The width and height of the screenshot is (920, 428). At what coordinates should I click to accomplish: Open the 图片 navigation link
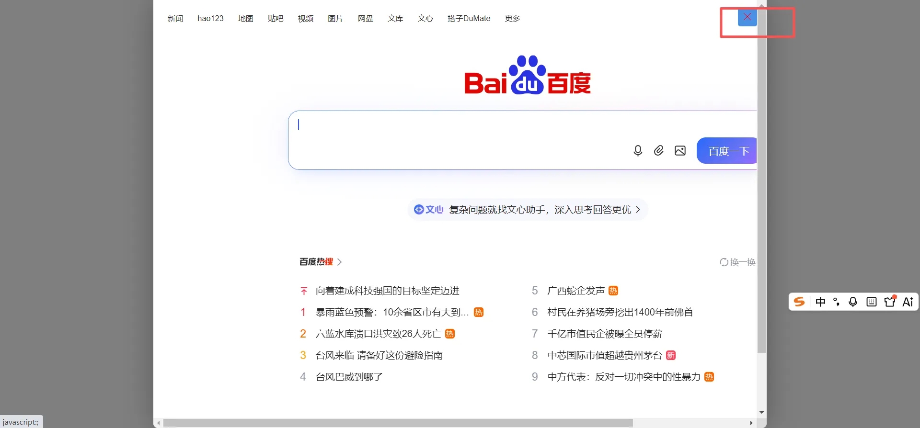[x=335, y=18]
